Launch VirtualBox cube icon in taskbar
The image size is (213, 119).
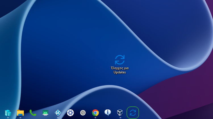(120, 113)
